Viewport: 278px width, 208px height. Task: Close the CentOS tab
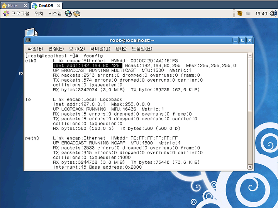coord(59,6)
